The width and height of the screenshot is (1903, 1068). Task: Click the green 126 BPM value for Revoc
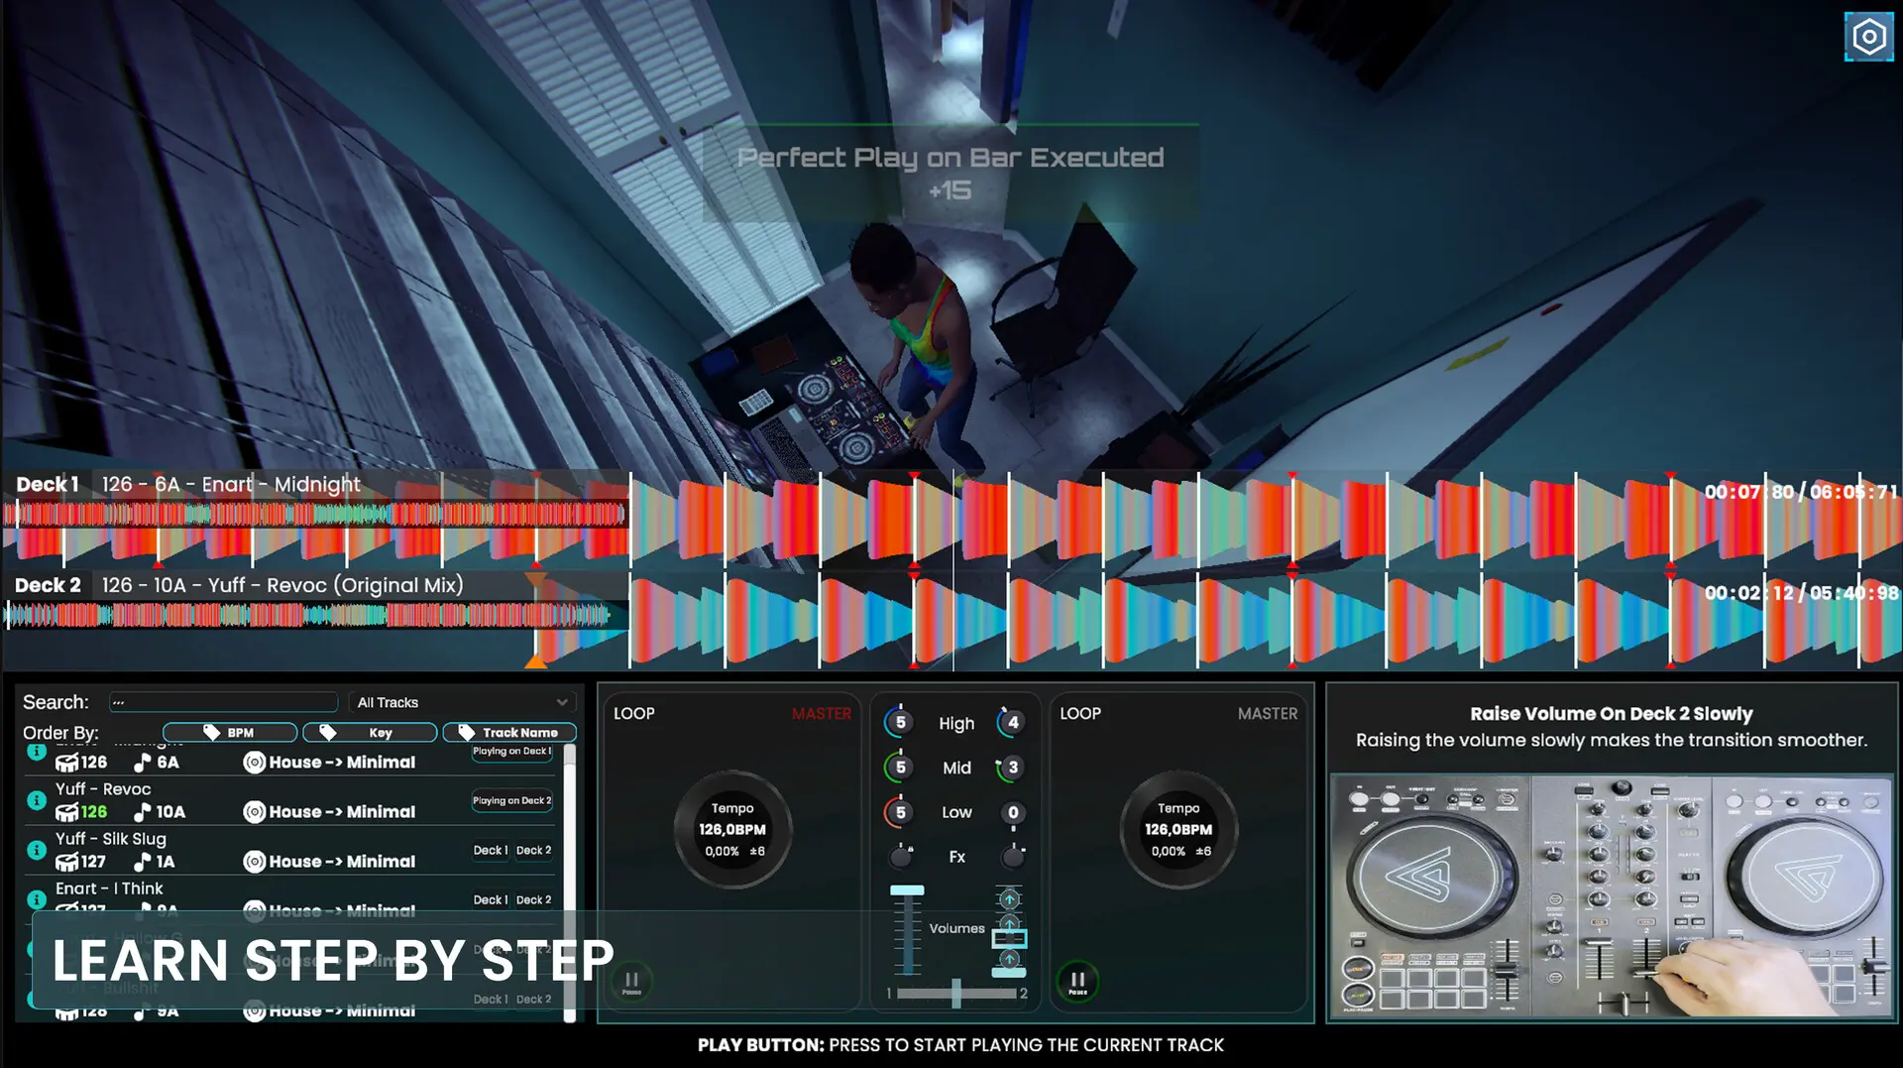[x=94, y=812]
